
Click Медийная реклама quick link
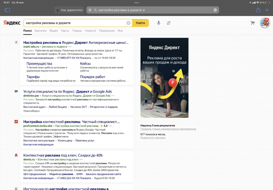pos(61,174)
